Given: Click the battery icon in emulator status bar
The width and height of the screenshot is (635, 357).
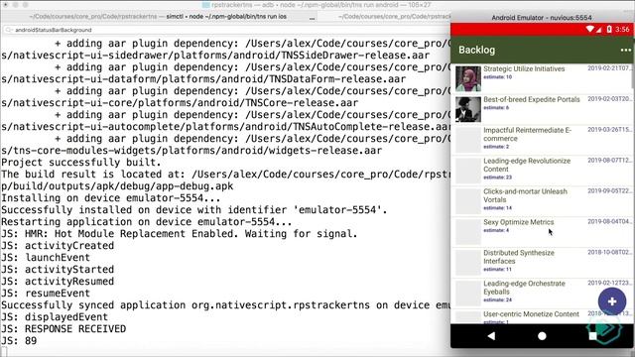Looking at the screenshot, I should point(608,29).
